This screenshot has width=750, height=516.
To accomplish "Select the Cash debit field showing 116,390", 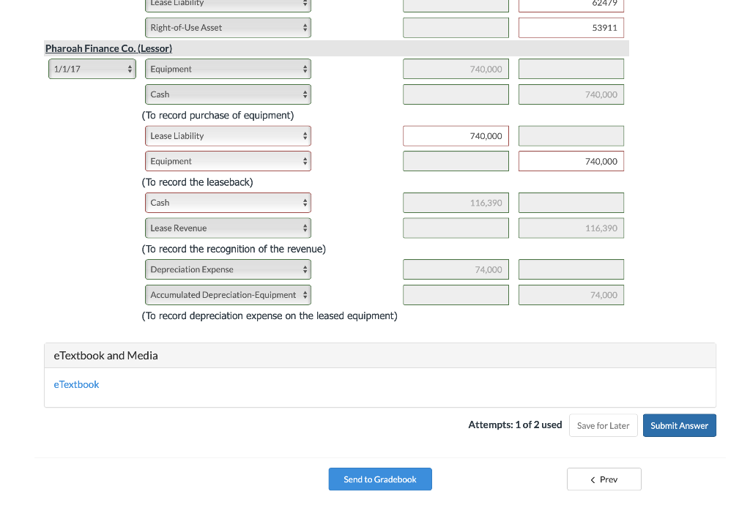I will click(456, 203).
